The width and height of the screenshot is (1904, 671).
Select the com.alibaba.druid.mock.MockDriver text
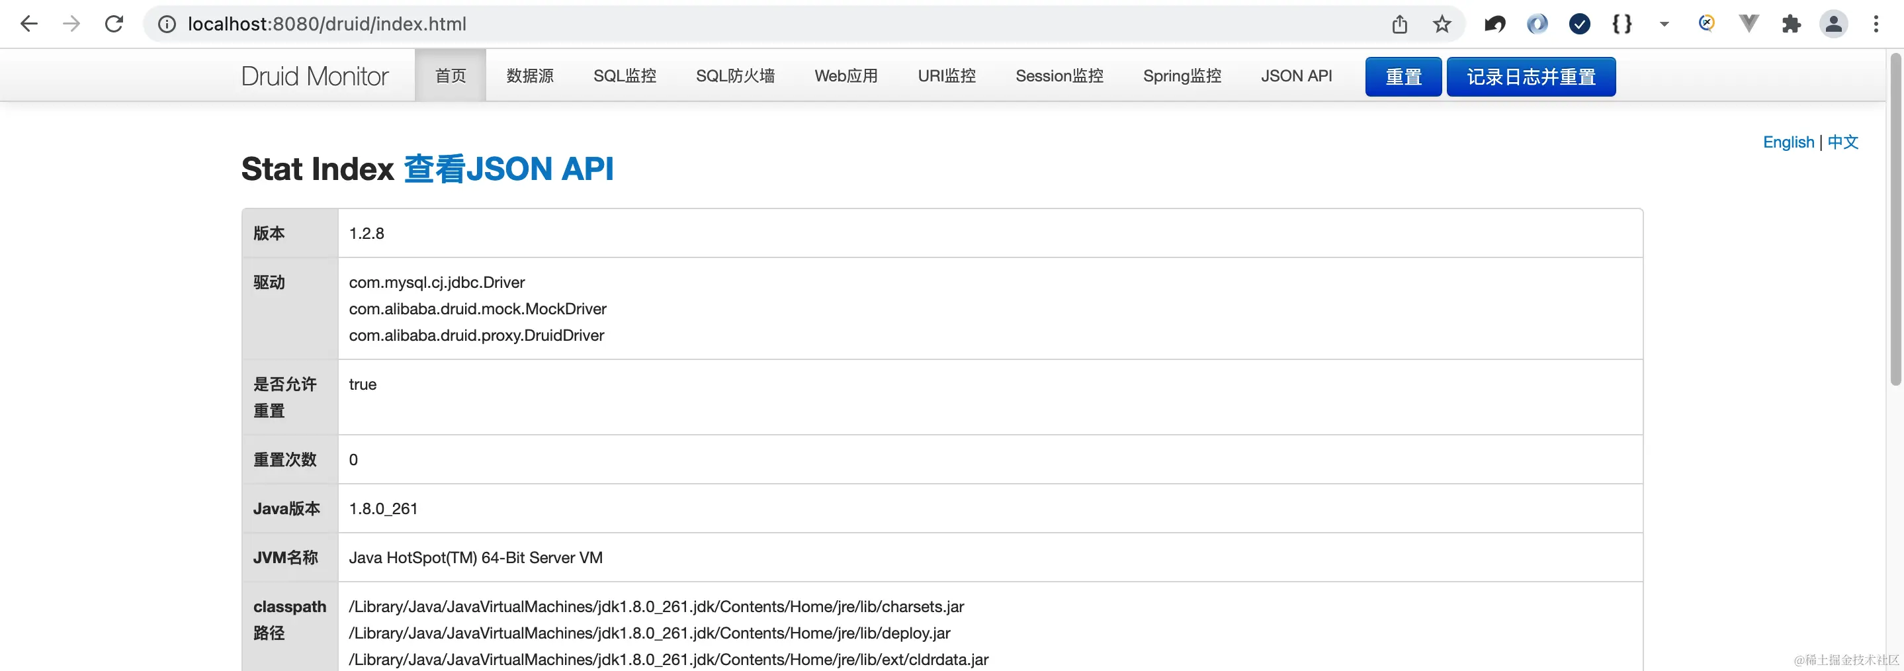[x=478, y=309]
